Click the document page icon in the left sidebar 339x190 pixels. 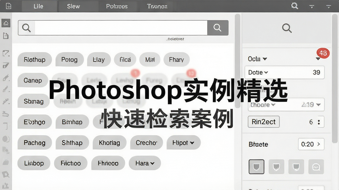[6, 36]
